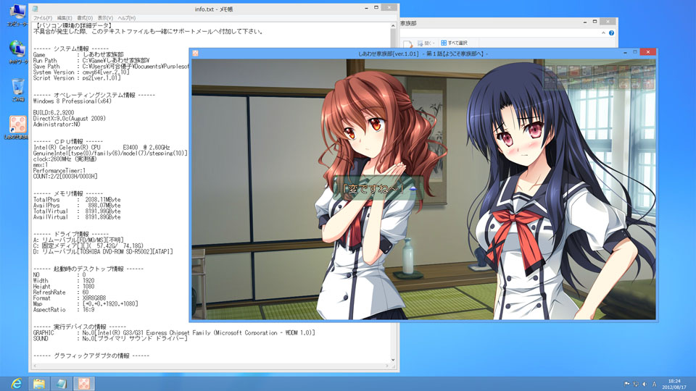Collapse the Explorer ribbon with the chevron
Screen dimensions: 696x391
[603, 33]
